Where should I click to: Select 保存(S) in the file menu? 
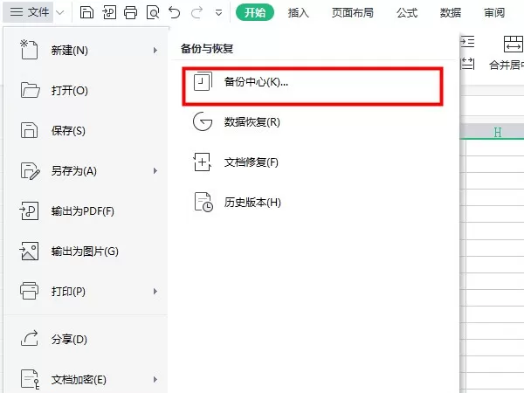[86, 130]
